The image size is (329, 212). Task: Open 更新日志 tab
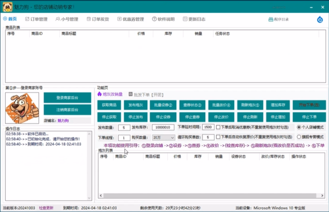pos(194,19)
